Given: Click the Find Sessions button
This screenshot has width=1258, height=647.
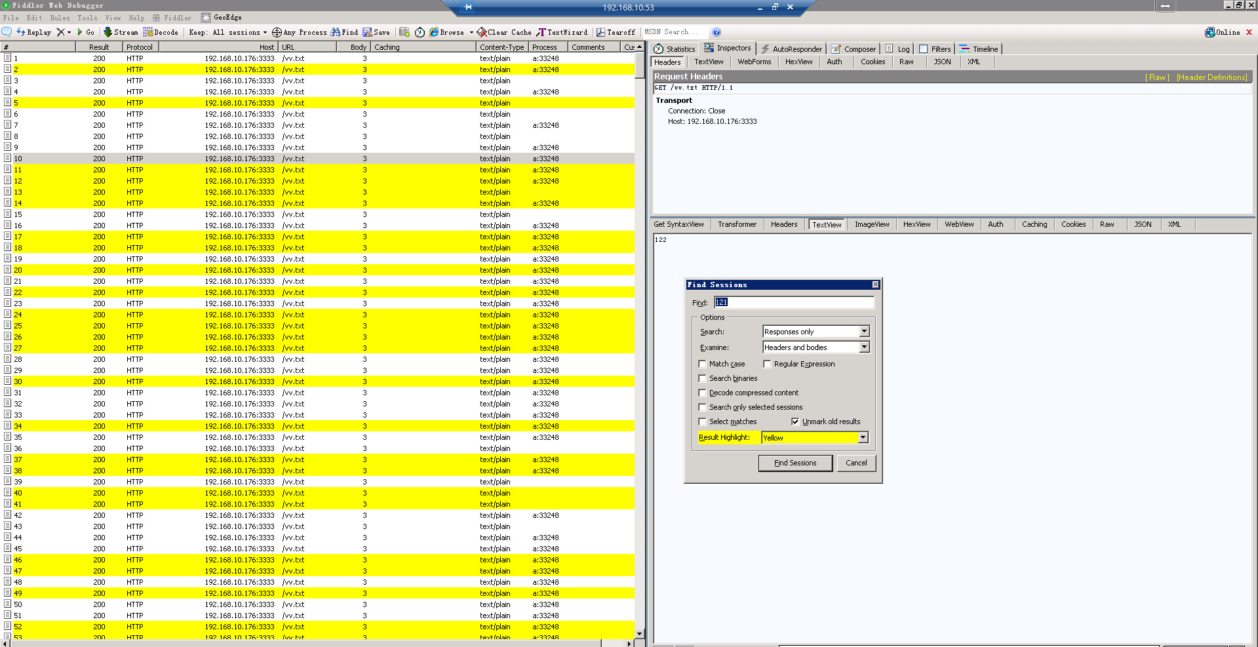Looking at the screenshot, I should (795, 463).
